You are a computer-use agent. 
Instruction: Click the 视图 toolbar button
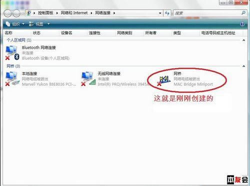[36, 24]
